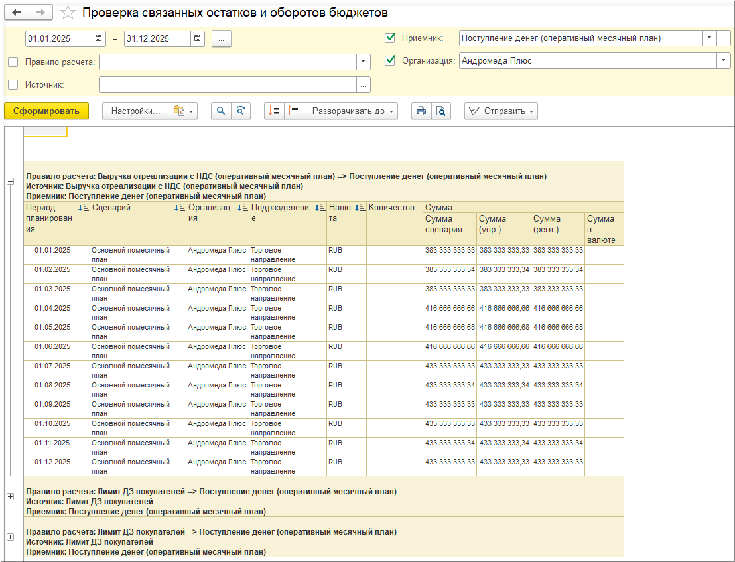The width and height of the screenshot is (735, 562).
Task: Add report to favorites with star icon
Action: (67, 13)
